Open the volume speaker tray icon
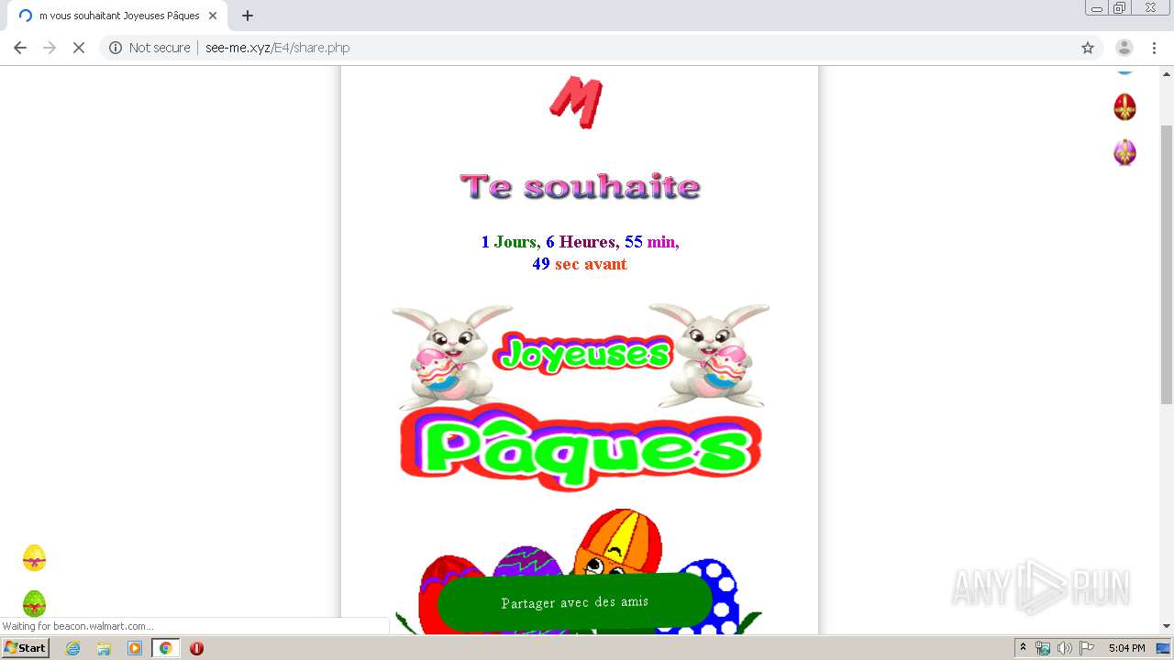 (x=1064, y=648)
